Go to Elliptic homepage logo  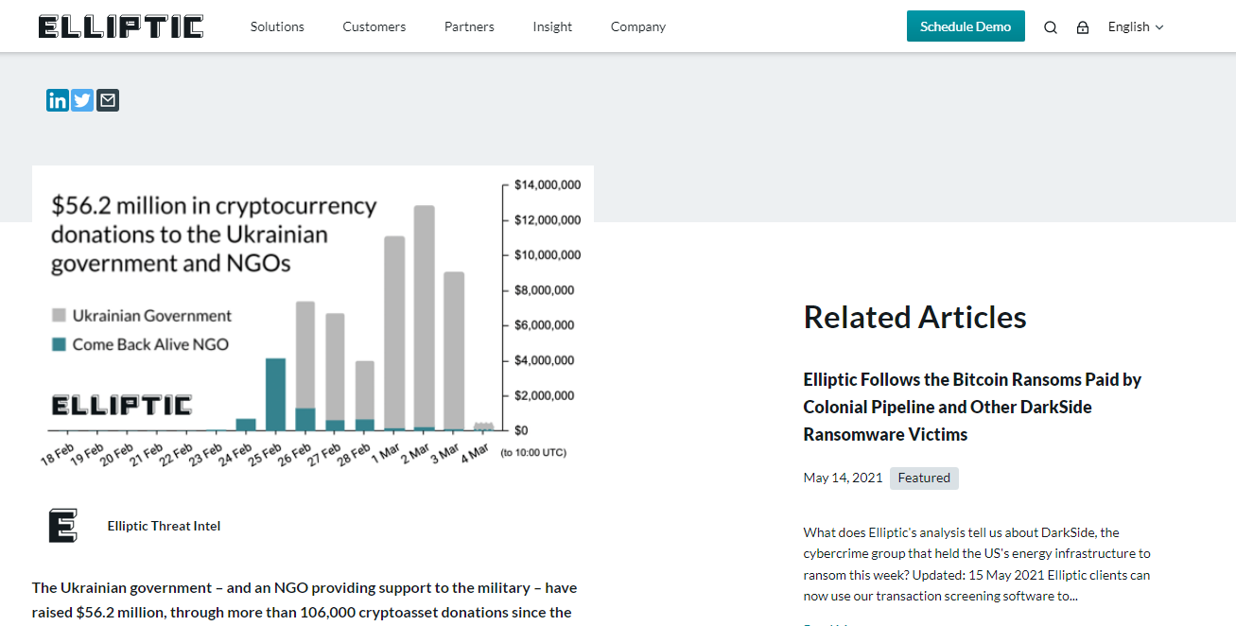(121, 26)
